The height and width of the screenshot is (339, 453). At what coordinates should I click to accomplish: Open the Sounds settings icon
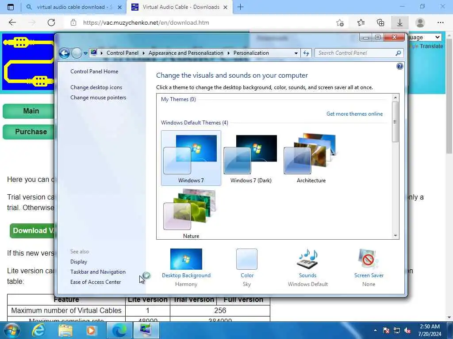[x=307, y=259]
